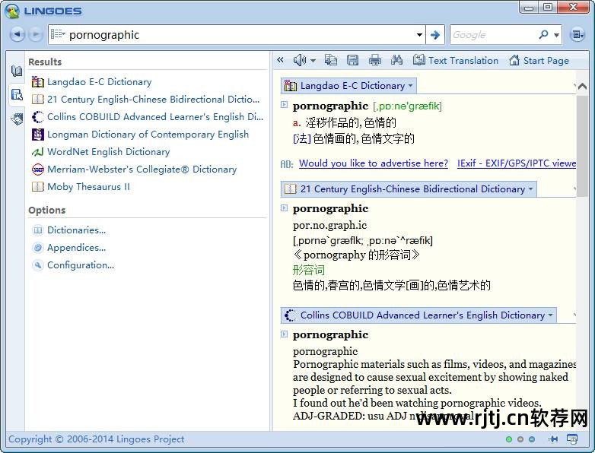Click the gray middle status dot

click(x=520, y=439)
